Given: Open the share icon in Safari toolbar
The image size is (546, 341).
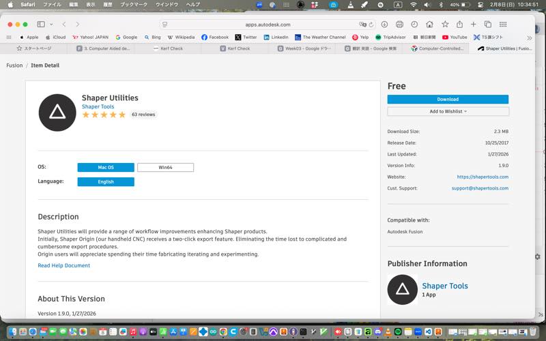Looking at the screenshot, I should 459,25.
